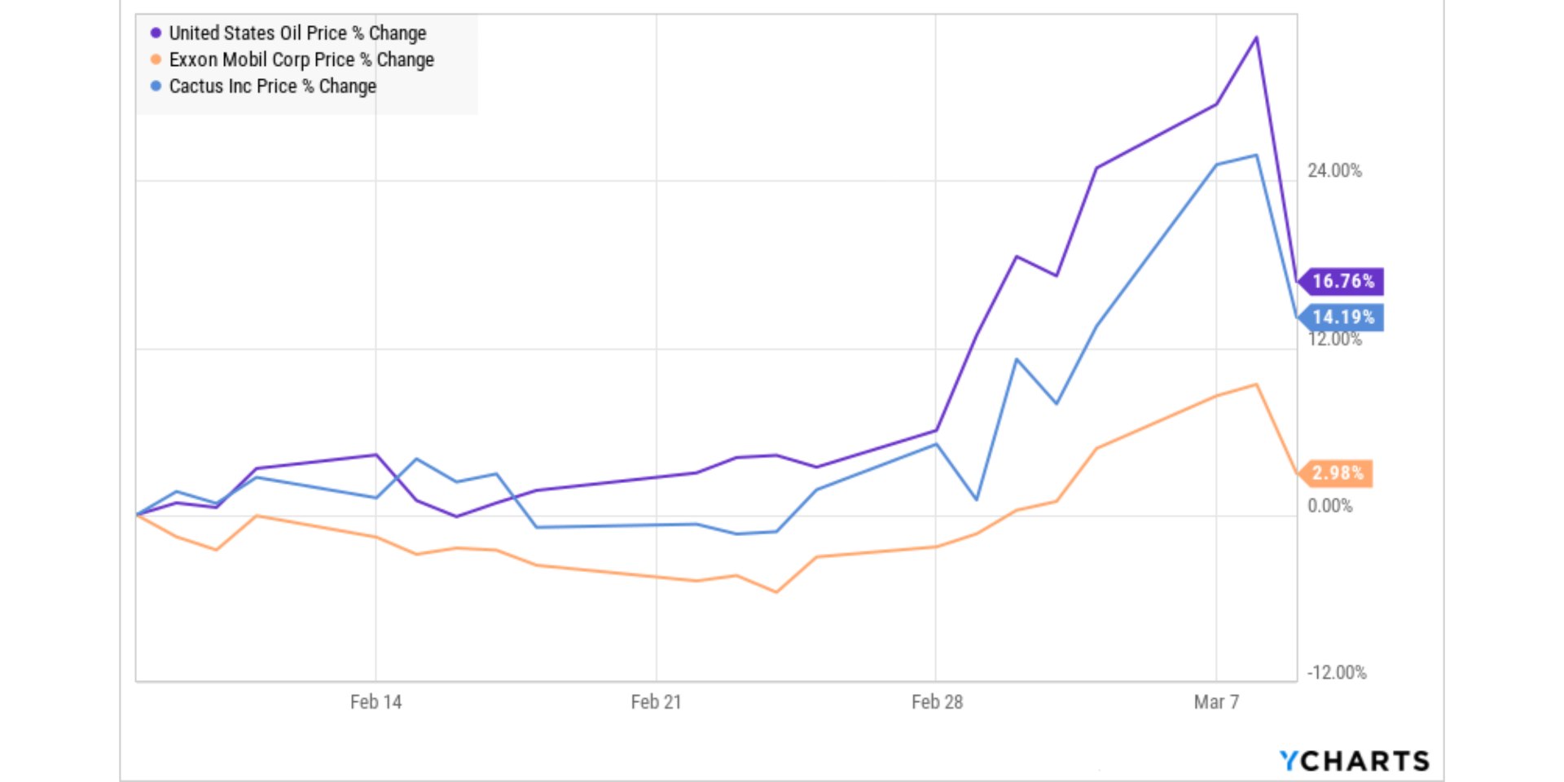
Task: Select the United States Oil Price % Change label
Action: click(x=297, y=33)
